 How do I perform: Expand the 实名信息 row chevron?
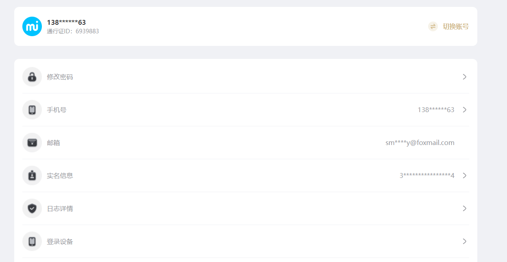(465, 175)
